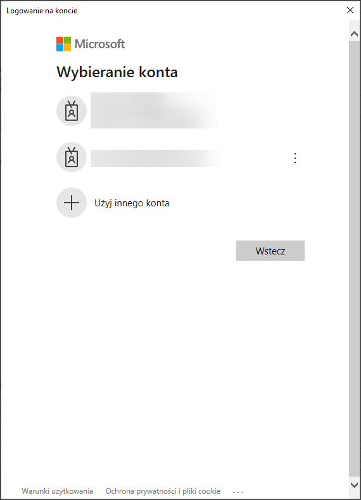Select the first blurred account entry
361x500 pixels.
(154, 110)
